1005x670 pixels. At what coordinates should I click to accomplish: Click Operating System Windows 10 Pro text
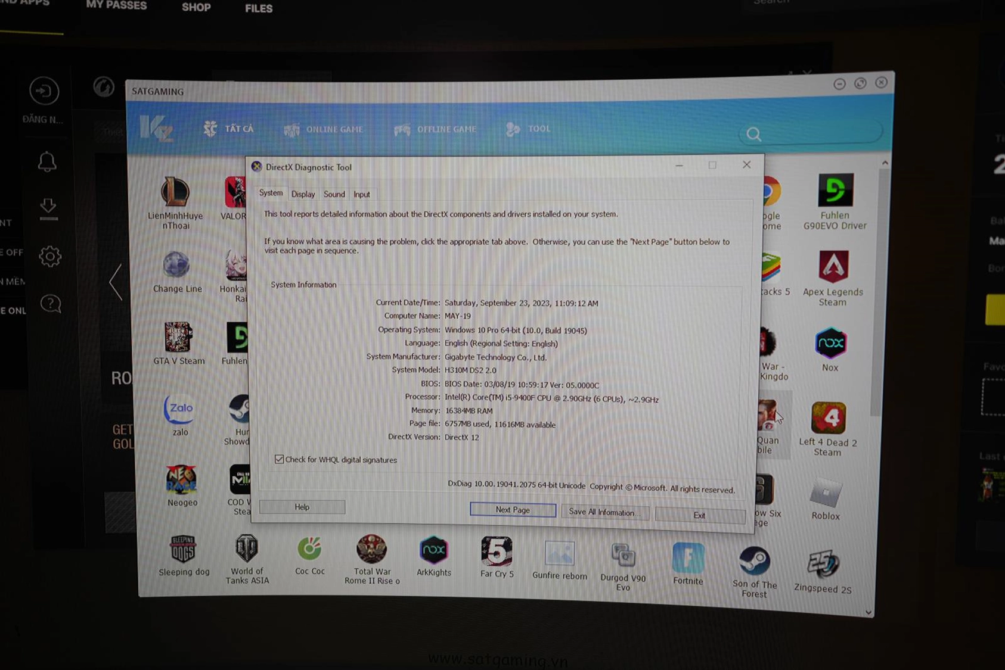pos(516,331)
